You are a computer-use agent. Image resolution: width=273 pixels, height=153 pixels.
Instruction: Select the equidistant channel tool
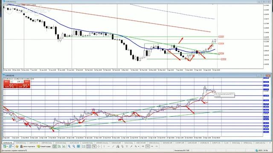pos(118,147)
